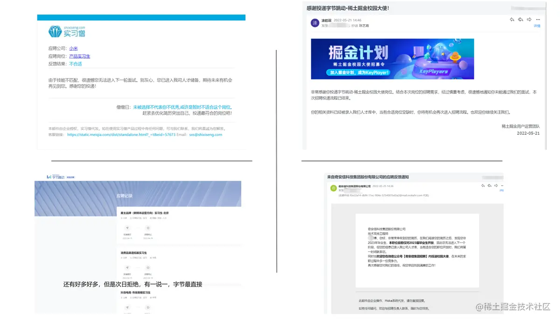This screenshot has width=560, height=321.
Task: Click the signature 稀土掘金用户运营团队
Action: tap(520, 126)
